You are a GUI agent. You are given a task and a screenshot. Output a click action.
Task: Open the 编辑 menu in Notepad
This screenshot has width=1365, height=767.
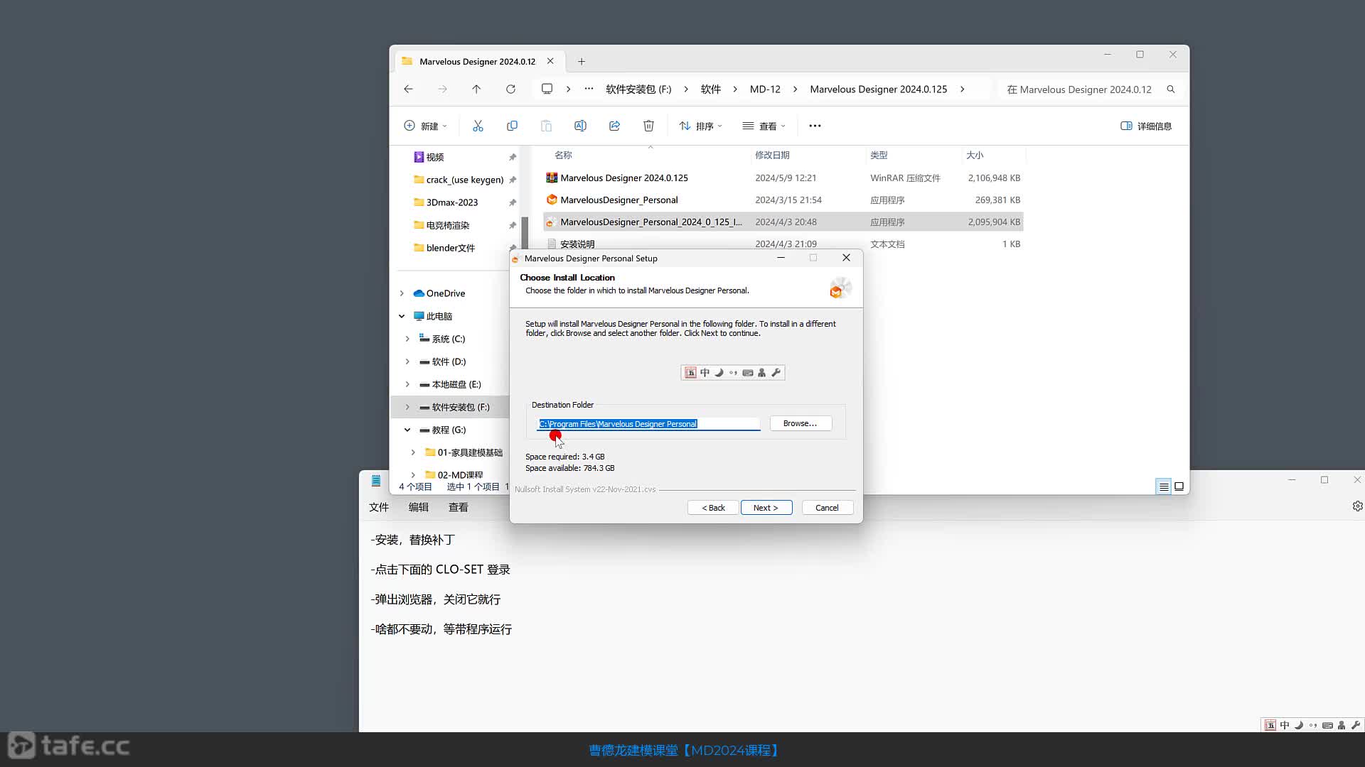click(x=419, y=507)
